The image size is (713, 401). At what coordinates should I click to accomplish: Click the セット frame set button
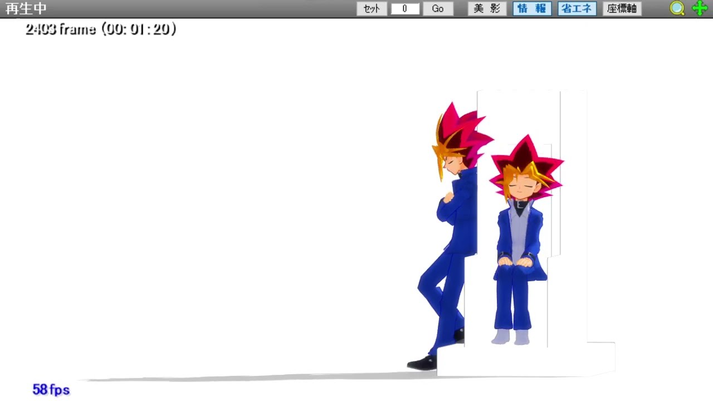pyautogui.click(x=372, y=9)
